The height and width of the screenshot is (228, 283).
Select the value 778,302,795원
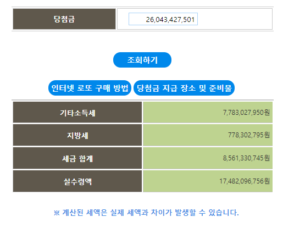coord(249,135)
